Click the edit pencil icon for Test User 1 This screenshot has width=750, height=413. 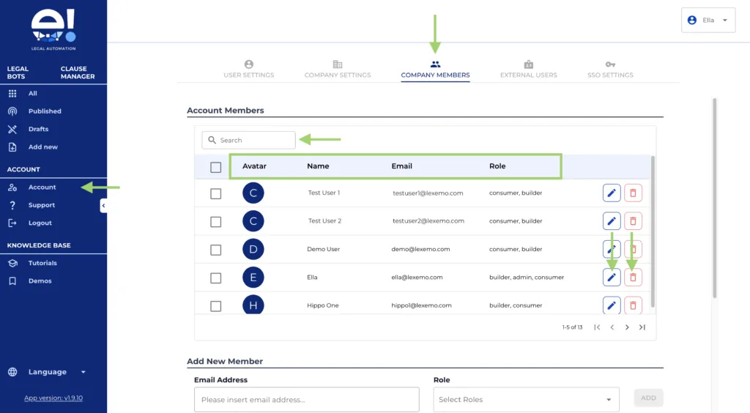click(612, 193)
